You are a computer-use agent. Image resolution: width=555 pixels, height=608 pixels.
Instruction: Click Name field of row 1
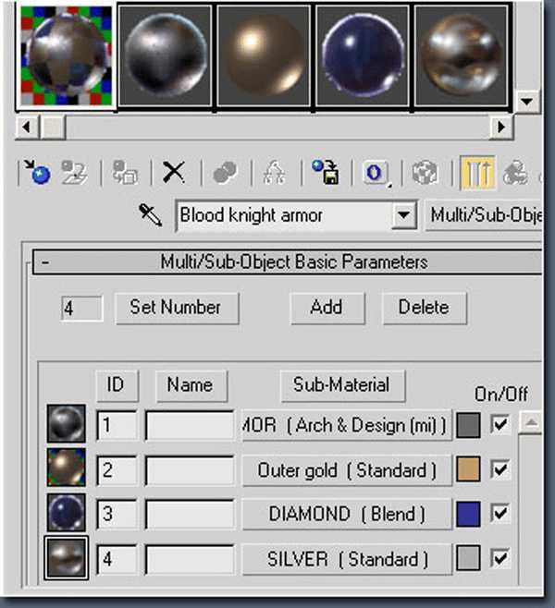pyautogui.click(x=190, y=425)
